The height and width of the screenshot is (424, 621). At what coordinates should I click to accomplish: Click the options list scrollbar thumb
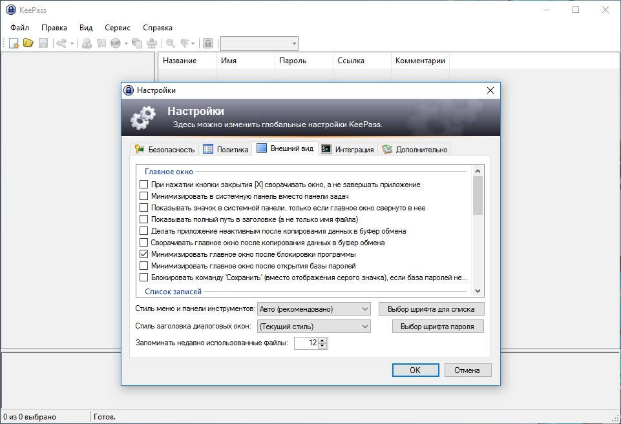(478, 196)
